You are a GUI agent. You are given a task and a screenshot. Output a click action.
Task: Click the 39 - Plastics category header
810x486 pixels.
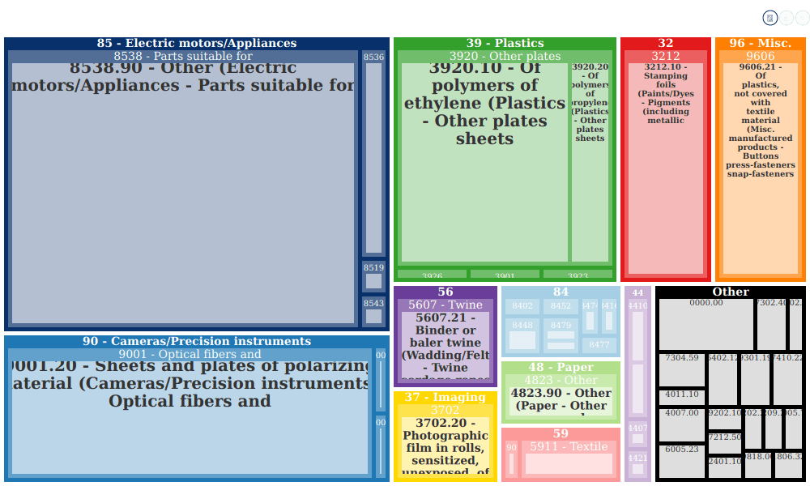(505, 44)
